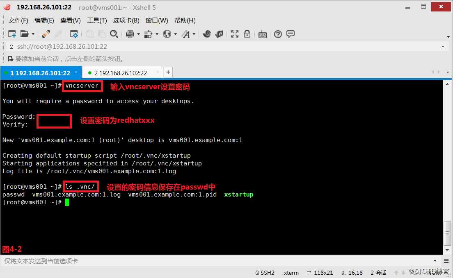
Task: Open the send-text target dropdown at bottom
Action: 436,261
